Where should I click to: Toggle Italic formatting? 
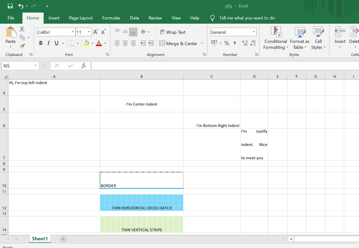pyautogui.click(x=48, y=43)
